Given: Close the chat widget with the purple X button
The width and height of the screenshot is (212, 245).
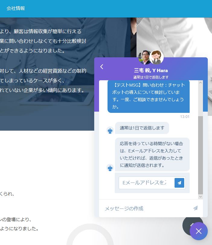Looking at the screenshot, I should 198,231.
